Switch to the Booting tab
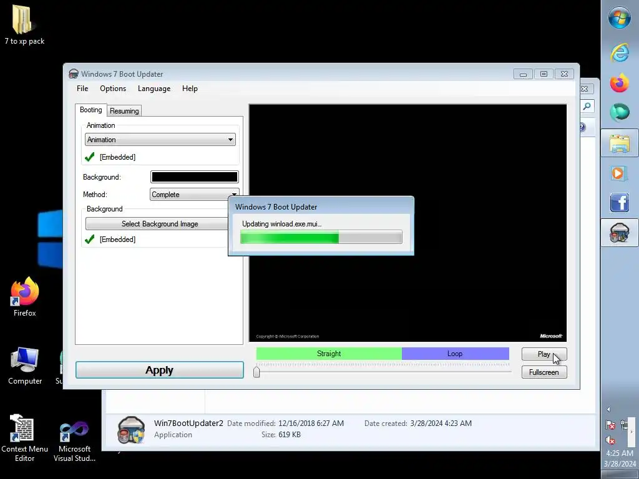 pyautogui.click(x=91, y=110)
